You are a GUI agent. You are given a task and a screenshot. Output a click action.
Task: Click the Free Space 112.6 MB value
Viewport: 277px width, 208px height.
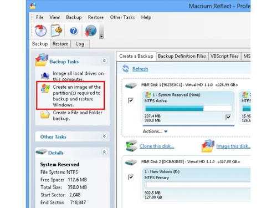(77, 180)
